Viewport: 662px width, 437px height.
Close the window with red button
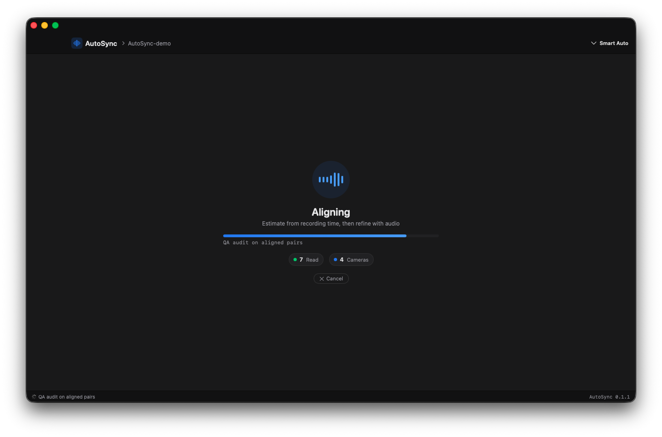click(34, 25)
